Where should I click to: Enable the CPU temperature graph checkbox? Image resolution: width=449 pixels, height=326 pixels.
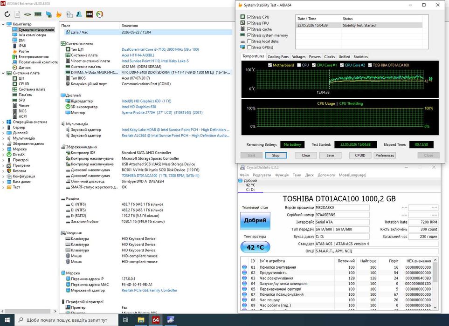coord(299,65)
